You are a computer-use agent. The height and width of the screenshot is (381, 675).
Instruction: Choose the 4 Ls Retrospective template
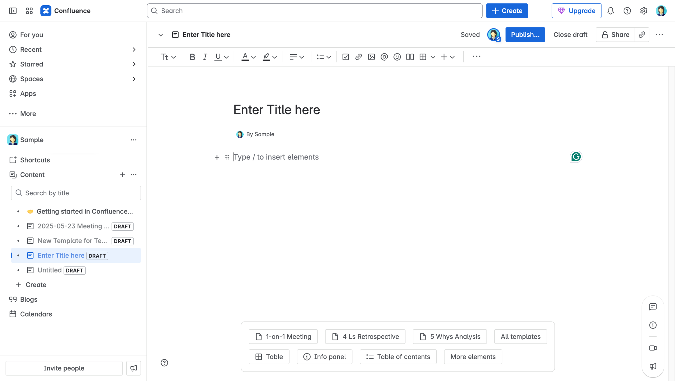coord(365,337)
